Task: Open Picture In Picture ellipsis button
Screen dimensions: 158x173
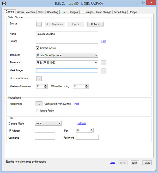Action: pos(39,79)
